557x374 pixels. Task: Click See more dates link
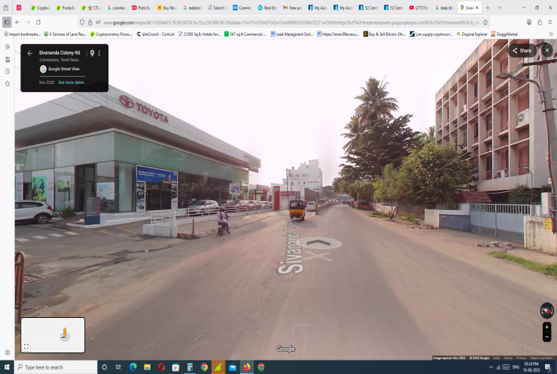(x=71, y=82)
